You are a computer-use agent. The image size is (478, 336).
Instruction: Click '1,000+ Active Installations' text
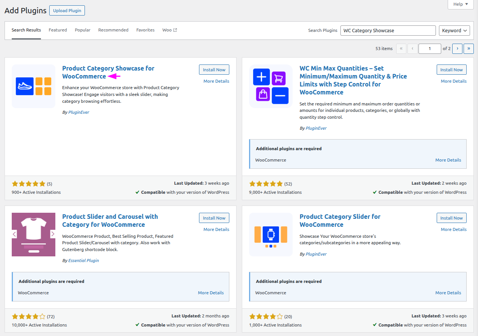(276, 325)
